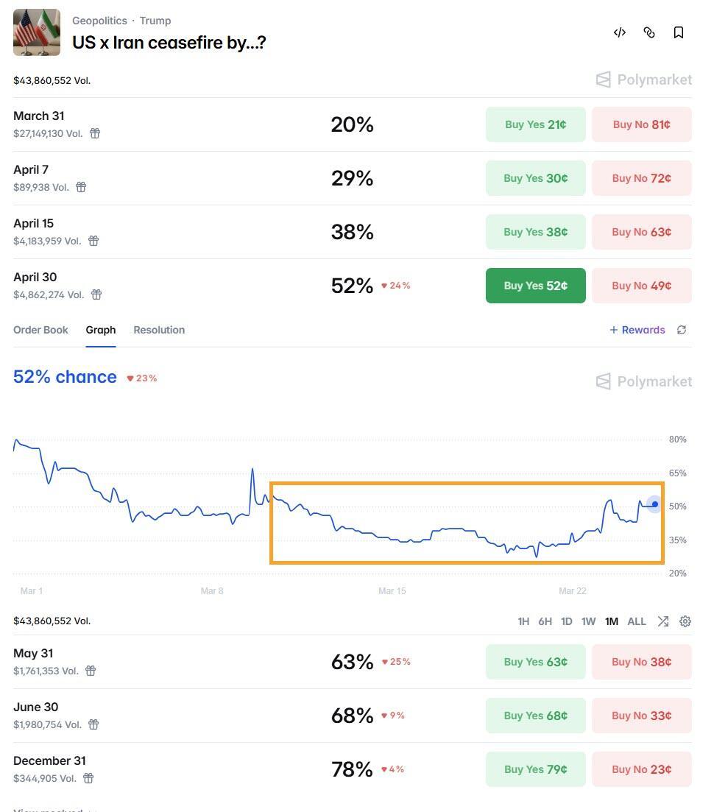Click Buy No 81¢ for March 31
The image size is (714, 812).
click(641, 124)
